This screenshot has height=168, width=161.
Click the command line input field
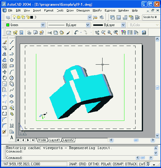(x=70, y=158)
